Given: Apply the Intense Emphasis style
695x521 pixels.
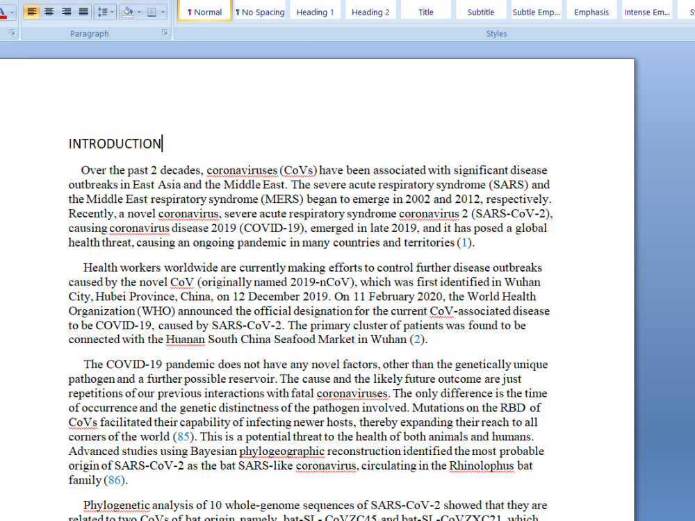Looking at the screenshot, I should [646, 10].
